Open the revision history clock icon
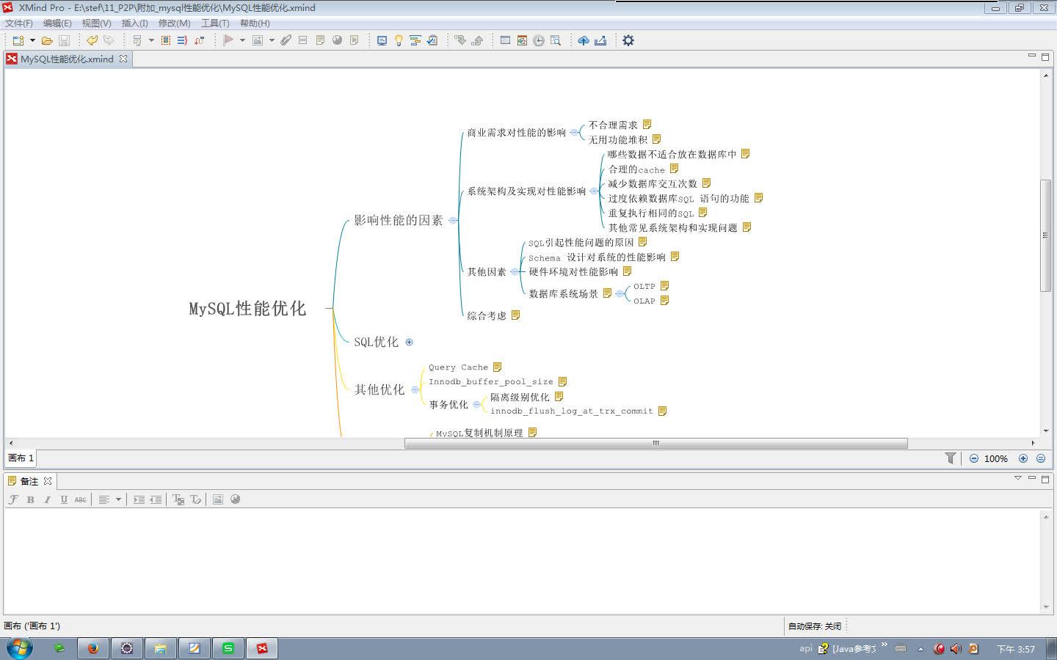 coord(539,40)
